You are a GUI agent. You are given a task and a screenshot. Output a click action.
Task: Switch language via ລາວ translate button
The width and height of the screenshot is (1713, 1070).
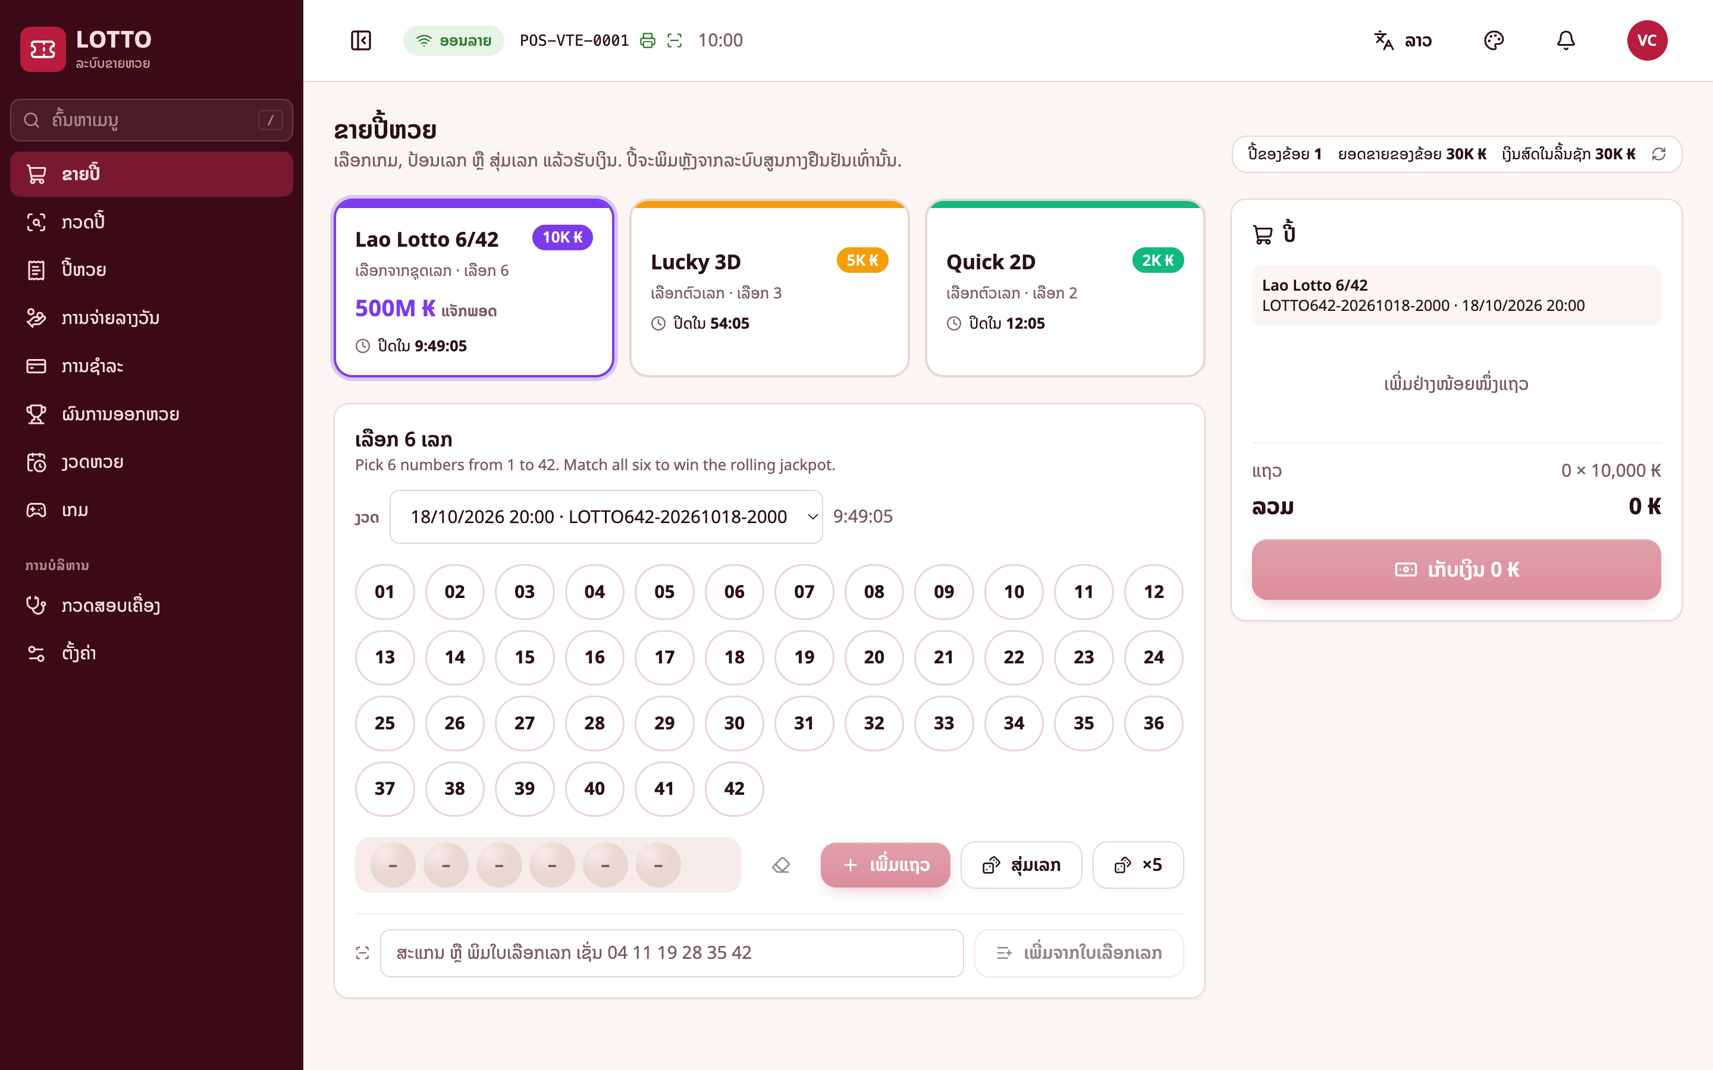[x=1403, y=40]
